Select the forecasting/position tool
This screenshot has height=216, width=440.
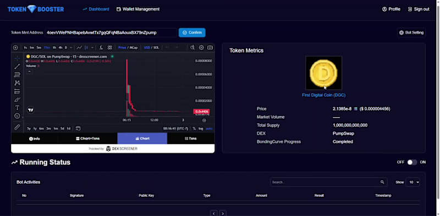pos(17,91)
